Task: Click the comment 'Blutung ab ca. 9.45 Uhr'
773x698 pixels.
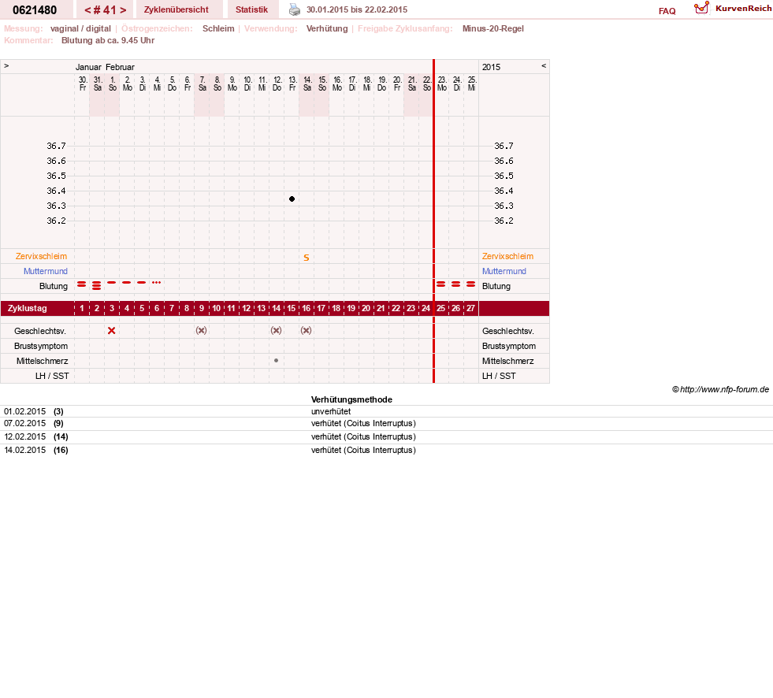Action: coord(108,40)
